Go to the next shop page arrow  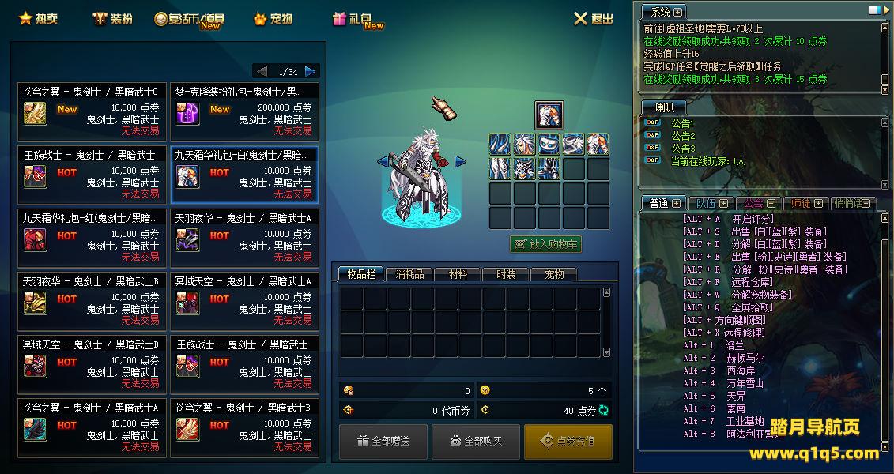click(x=311, y=71)
